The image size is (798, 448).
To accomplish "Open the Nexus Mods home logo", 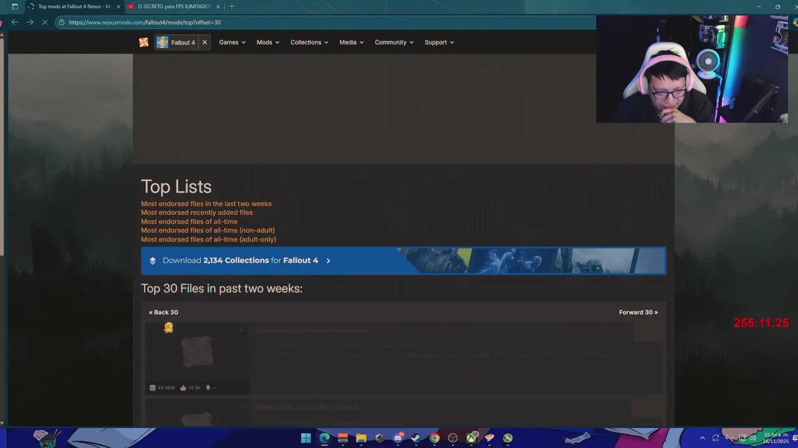I will [x=144, y=42].
